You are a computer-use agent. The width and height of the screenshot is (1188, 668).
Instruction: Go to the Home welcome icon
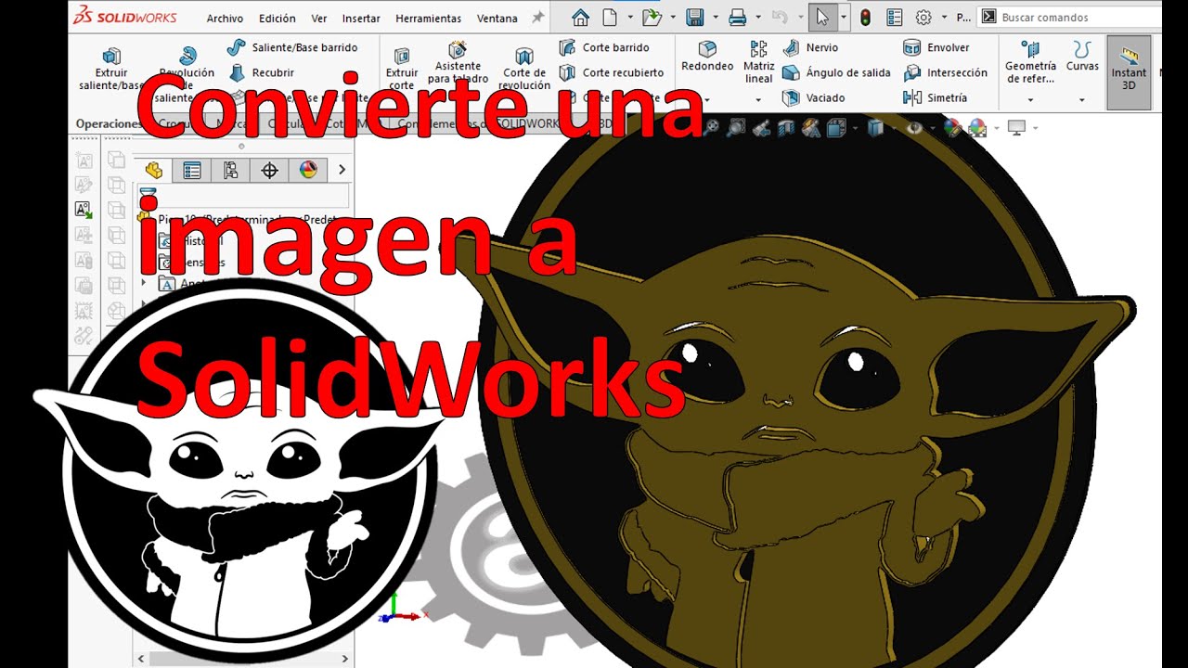[580, 17]
